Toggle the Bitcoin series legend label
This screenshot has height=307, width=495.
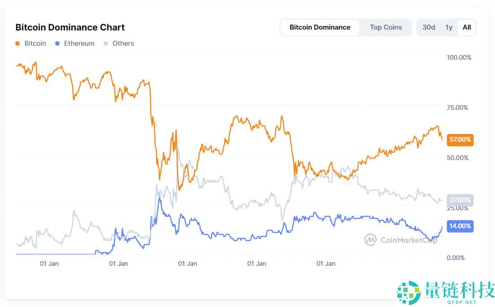35,43
